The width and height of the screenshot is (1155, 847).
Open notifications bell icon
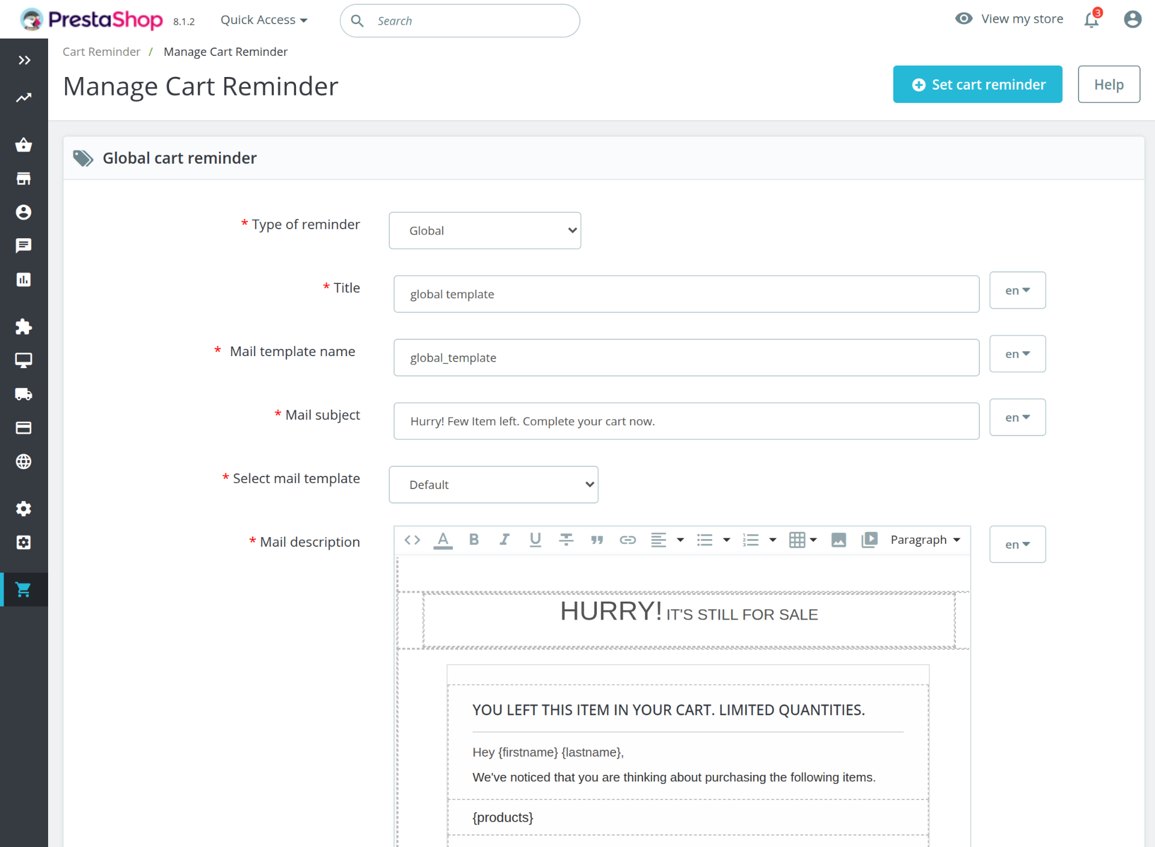click(1091, 20)
